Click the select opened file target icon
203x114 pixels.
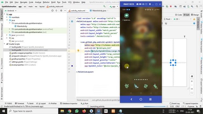point(52,10)
